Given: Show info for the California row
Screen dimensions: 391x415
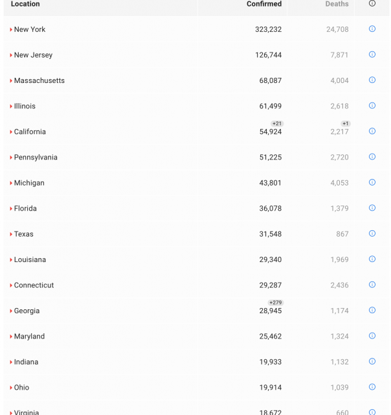Looking at the screenshot, I should pos(372,131).
